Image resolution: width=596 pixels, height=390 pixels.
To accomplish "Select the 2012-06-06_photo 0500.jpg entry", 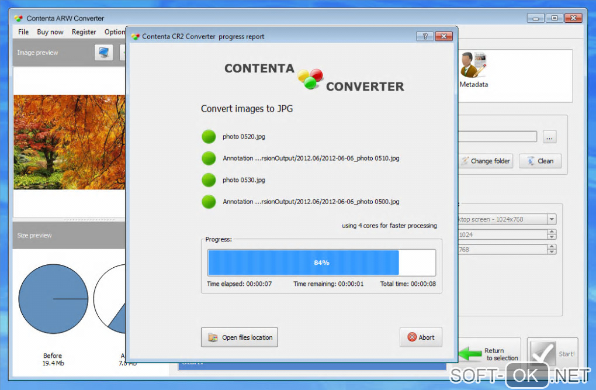I will 311,202.
